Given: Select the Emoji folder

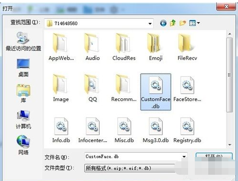Looking at the screenshot, I should [155, 47].
